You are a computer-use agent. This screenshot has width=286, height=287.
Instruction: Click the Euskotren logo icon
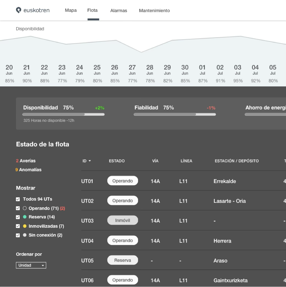(18, 10)
